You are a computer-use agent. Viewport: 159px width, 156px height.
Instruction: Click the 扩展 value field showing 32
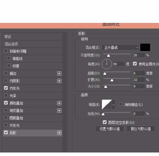tap(139, 80)
